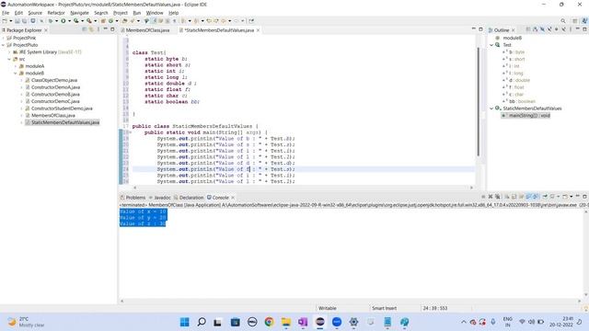This screenshot has height=331, width=589.
Task: Expand the moduleA package node
Action: point(16,66)
